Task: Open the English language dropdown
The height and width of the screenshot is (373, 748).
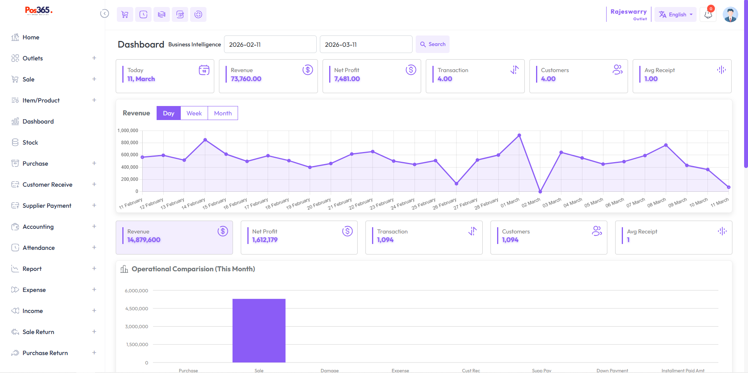Action: pyautogui.click(x=676, y=14)
